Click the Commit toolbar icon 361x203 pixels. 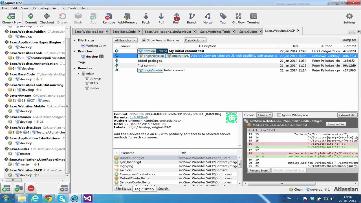tap(31, 18)
